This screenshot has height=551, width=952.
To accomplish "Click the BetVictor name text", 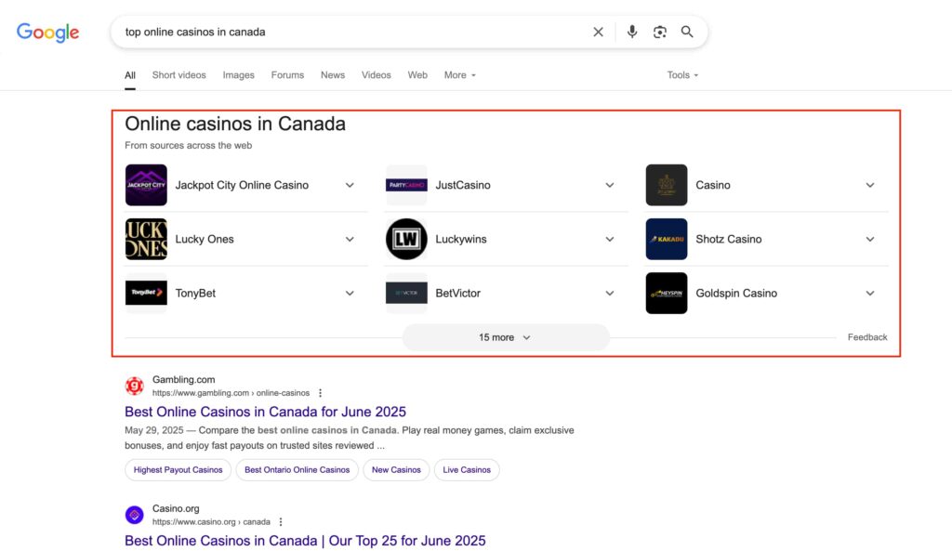I will point(457,293).
